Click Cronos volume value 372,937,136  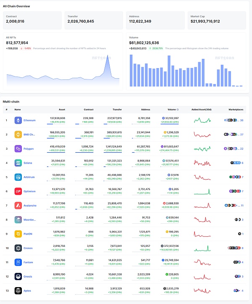pos(171,246)
